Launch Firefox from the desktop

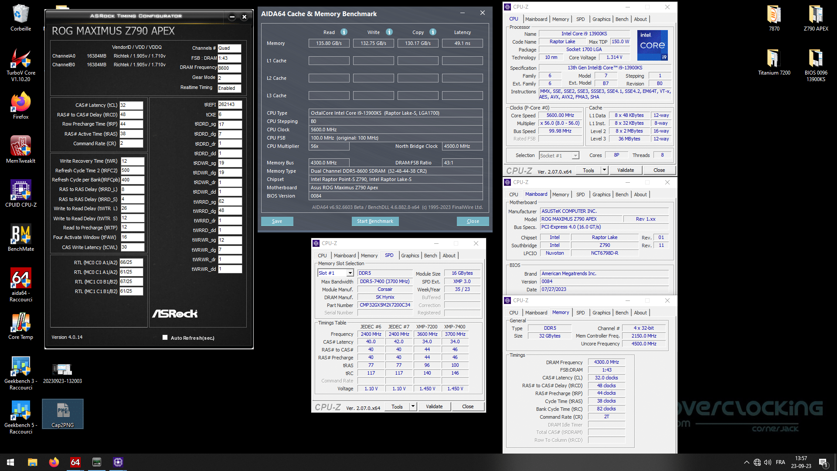pyautogui.click(x=20, y=106)
